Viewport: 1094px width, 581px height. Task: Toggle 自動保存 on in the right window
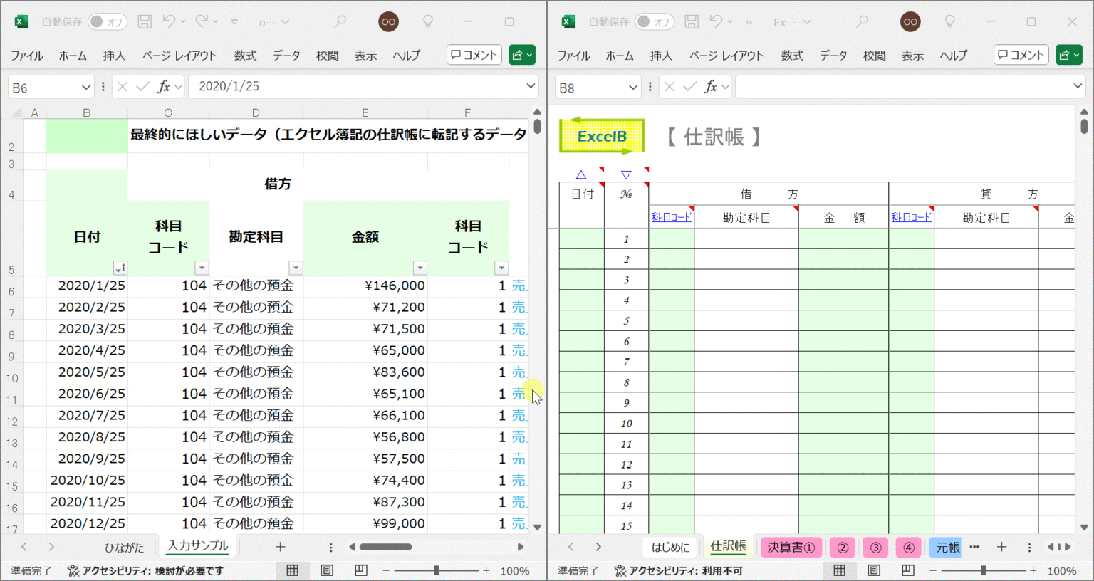655,21
